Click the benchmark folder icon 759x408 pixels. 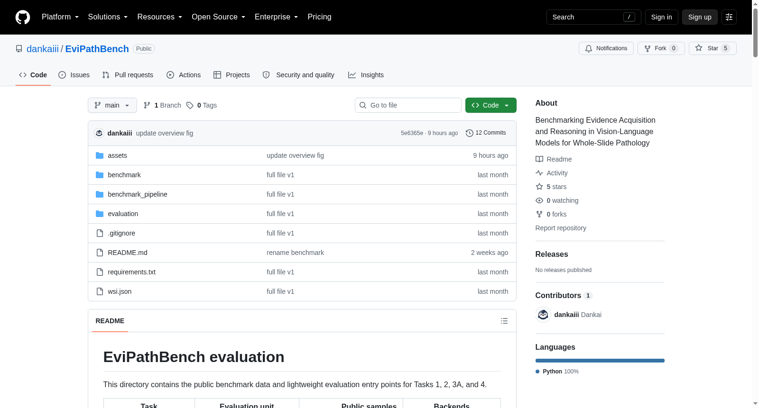[100, 175]
